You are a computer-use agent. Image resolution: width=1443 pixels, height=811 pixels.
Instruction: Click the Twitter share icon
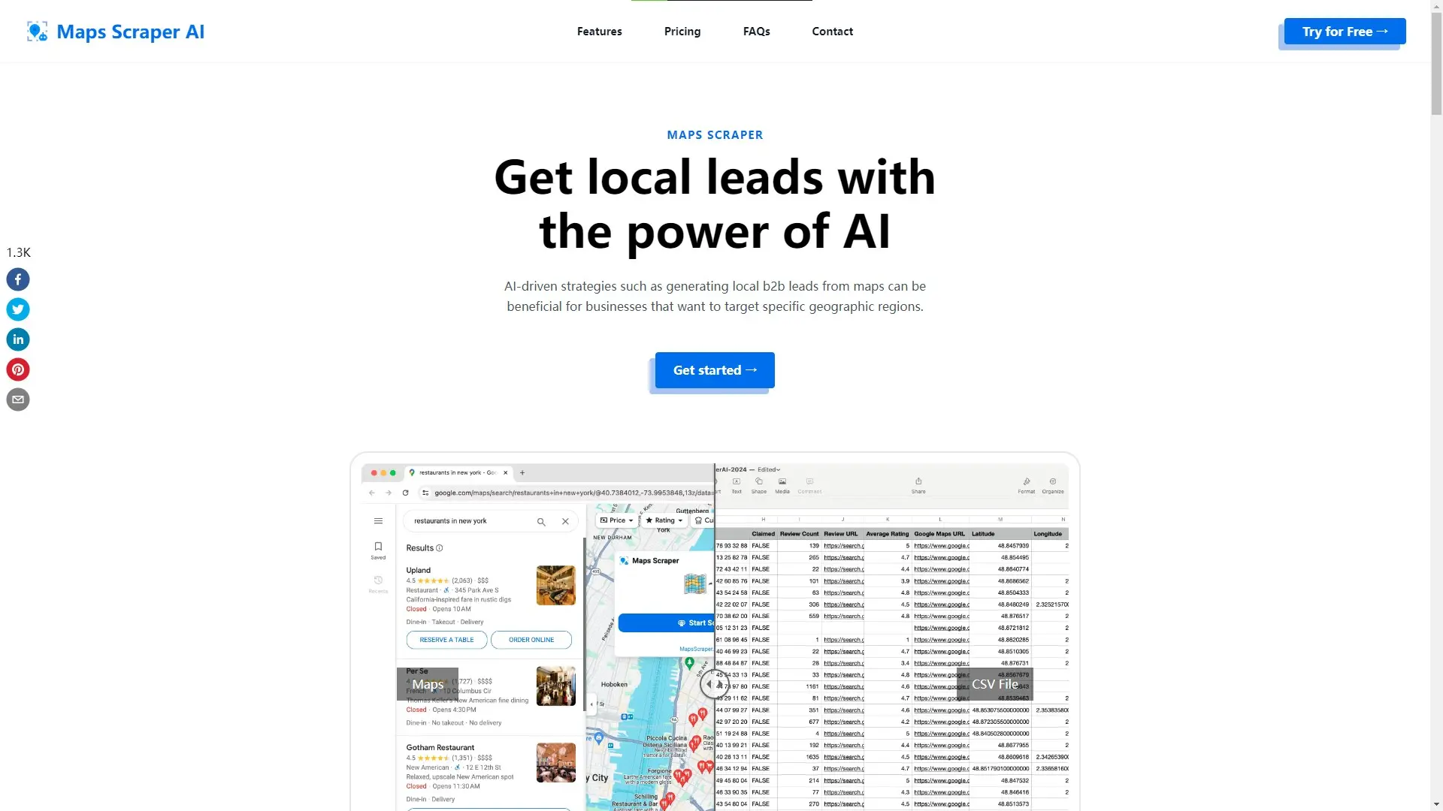pyautogui.click(x=18, y=309)
